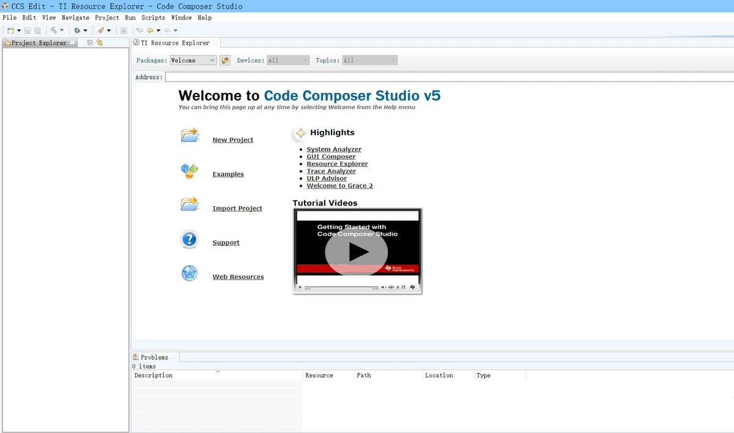Click the Examples shapes icon
Image resolution: width=734 pixels, height=433 pixels.
click(x=190, y=171)
